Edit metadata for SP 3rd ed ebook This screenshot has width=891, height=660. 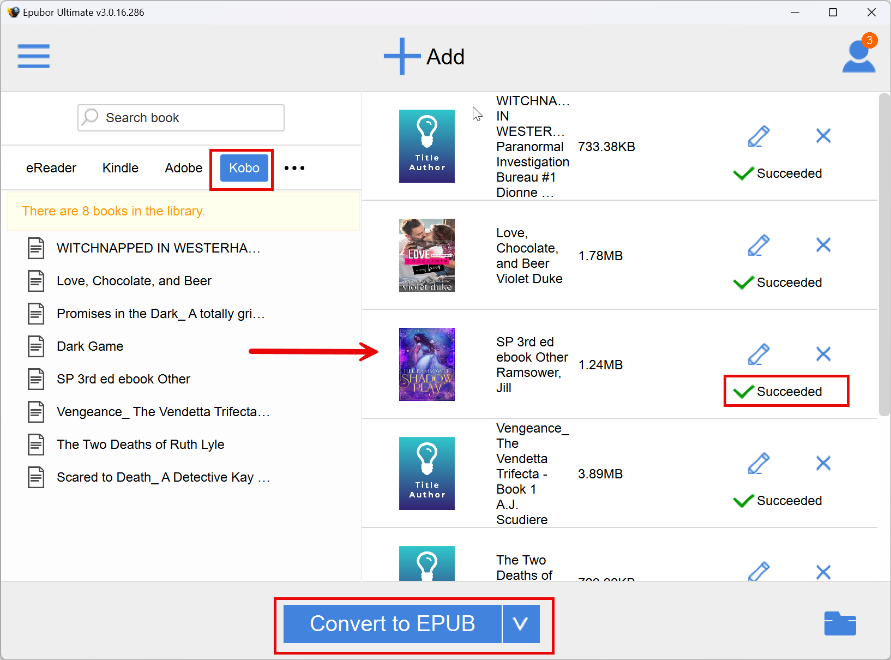(758, 354)
